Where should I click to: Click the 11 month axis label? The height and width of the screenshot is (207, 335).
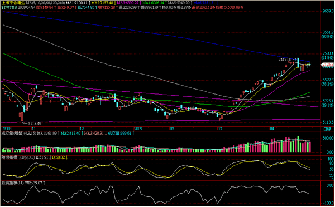[x=33, y=129]
